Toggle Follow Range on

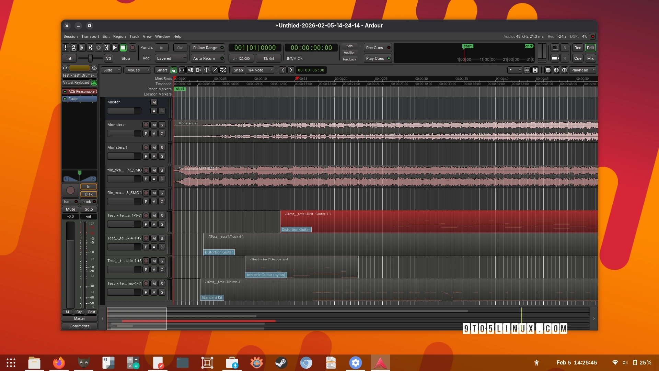click(x=208, y=48)
